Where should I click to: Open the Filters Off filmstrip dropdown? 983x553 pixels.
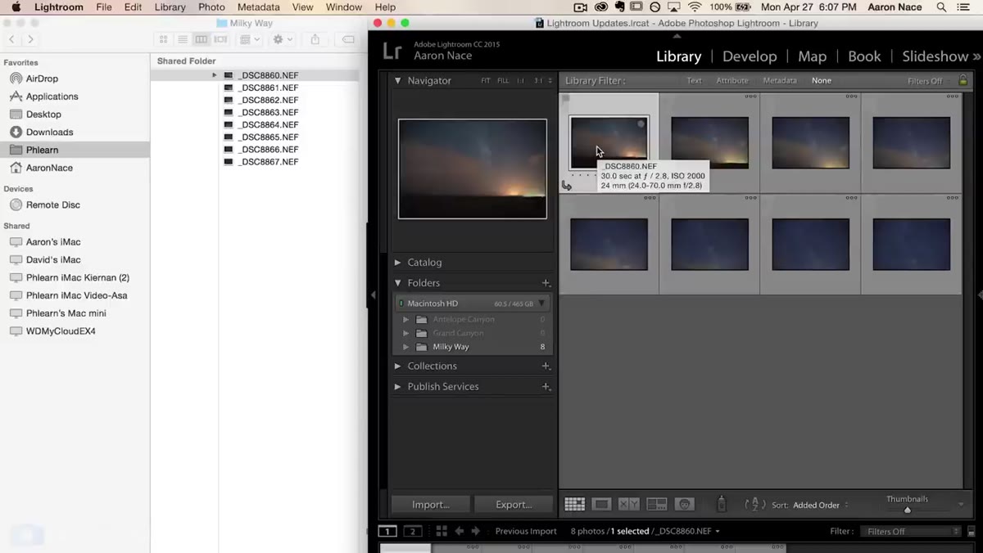[910, 531]
